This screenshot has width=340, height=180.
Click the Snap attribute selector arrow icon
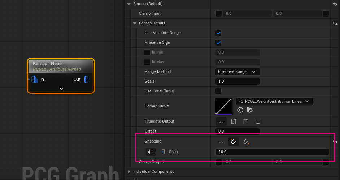pyautogui.click(x=162, y=152)
